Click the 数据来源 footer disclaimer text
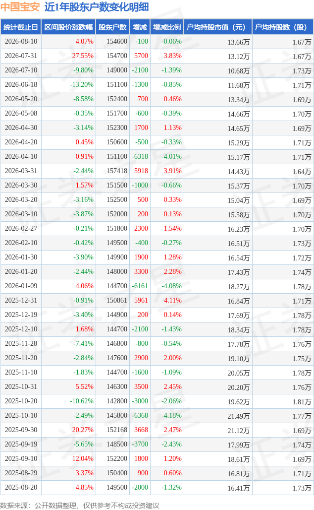The image size is (314, 510). coord(80,506)
